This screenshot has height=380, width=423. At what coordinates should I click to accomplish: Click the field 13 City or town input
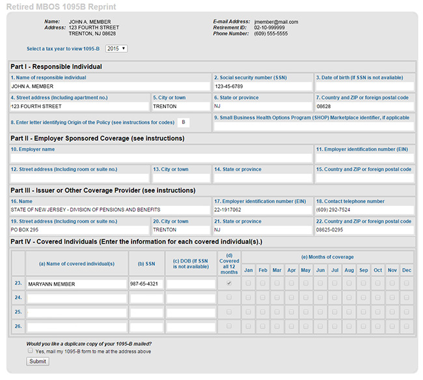point(182,178)
